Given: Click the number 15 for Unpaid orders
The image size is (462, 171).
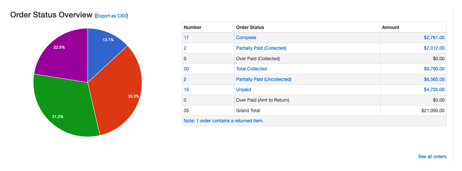Looking at the screenshot, I should coord(186,89).
